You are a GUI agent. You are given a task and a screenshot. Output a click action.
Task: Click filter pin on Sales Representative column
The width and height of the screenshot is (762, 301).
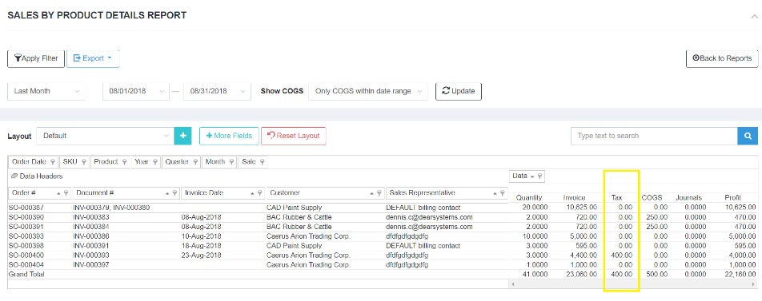click(x=502, y=193)
